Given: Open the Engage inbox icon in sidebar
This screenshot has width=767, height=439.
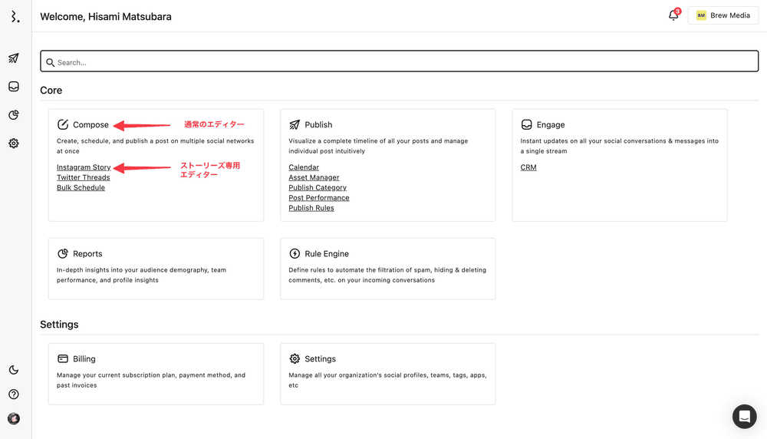Looking at the screenshot, I should (14, 87).
